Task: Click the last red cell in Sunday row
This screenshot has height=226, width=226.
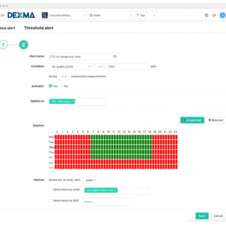Action: 176,167
